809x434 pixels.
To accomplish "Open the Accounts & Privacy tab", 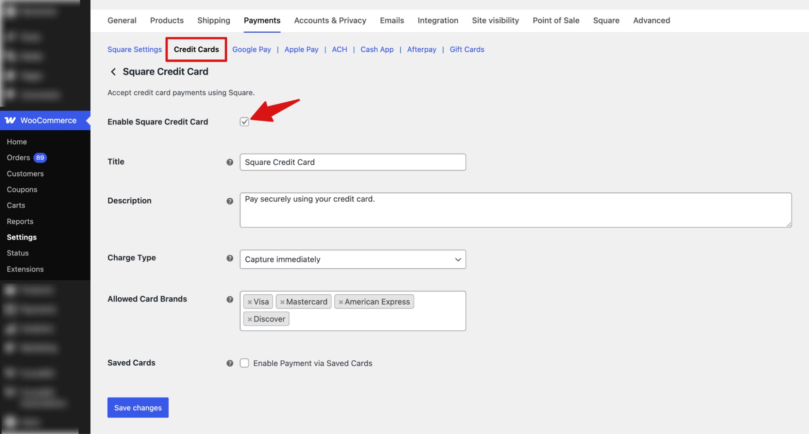I will tap(330, 20).
